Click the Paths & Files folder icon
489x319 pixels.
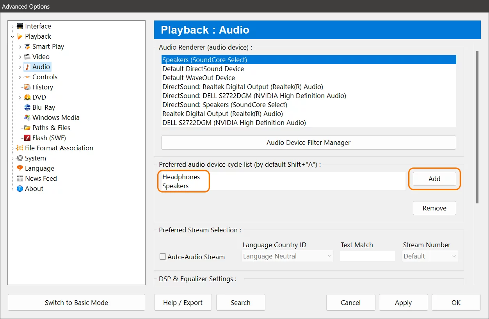coord(27,128)
